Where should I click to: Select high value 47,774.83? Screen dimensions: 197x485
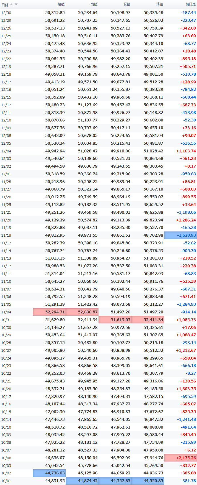88,412
